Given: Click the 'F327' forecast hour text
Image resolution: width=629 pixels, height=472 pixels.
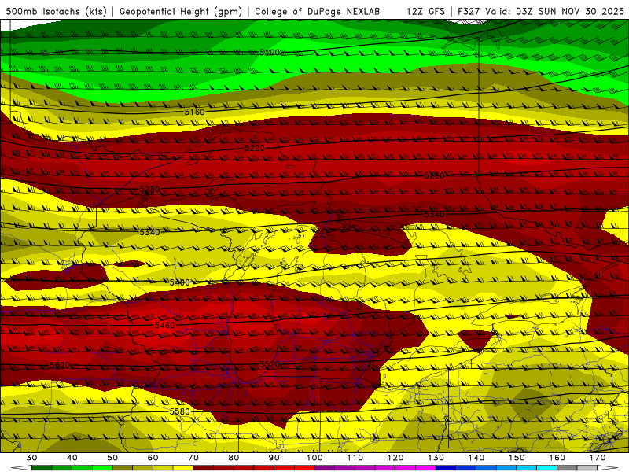Looking at the screenshot, I should click(469, 12).
